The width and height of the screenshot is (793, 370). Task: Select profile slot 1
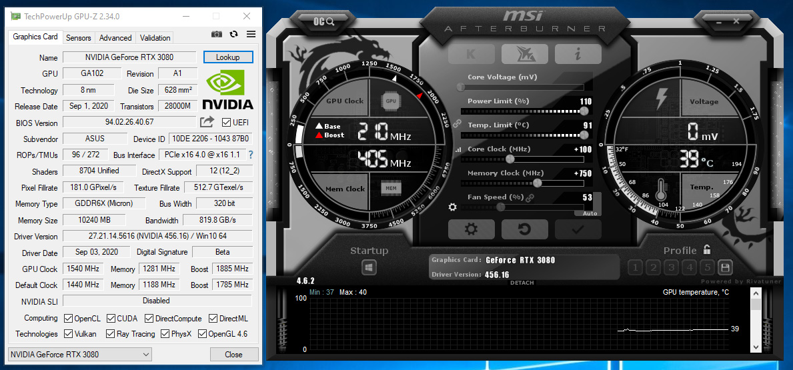pos(635,267)
